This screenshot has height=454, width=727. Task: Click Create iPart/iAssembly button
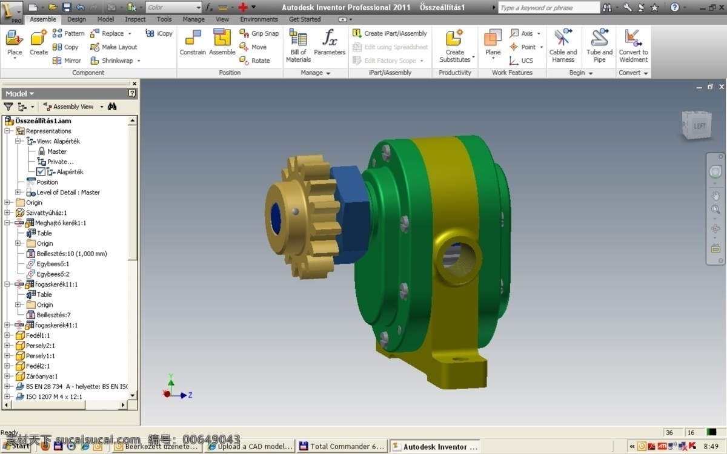point(390,33)
